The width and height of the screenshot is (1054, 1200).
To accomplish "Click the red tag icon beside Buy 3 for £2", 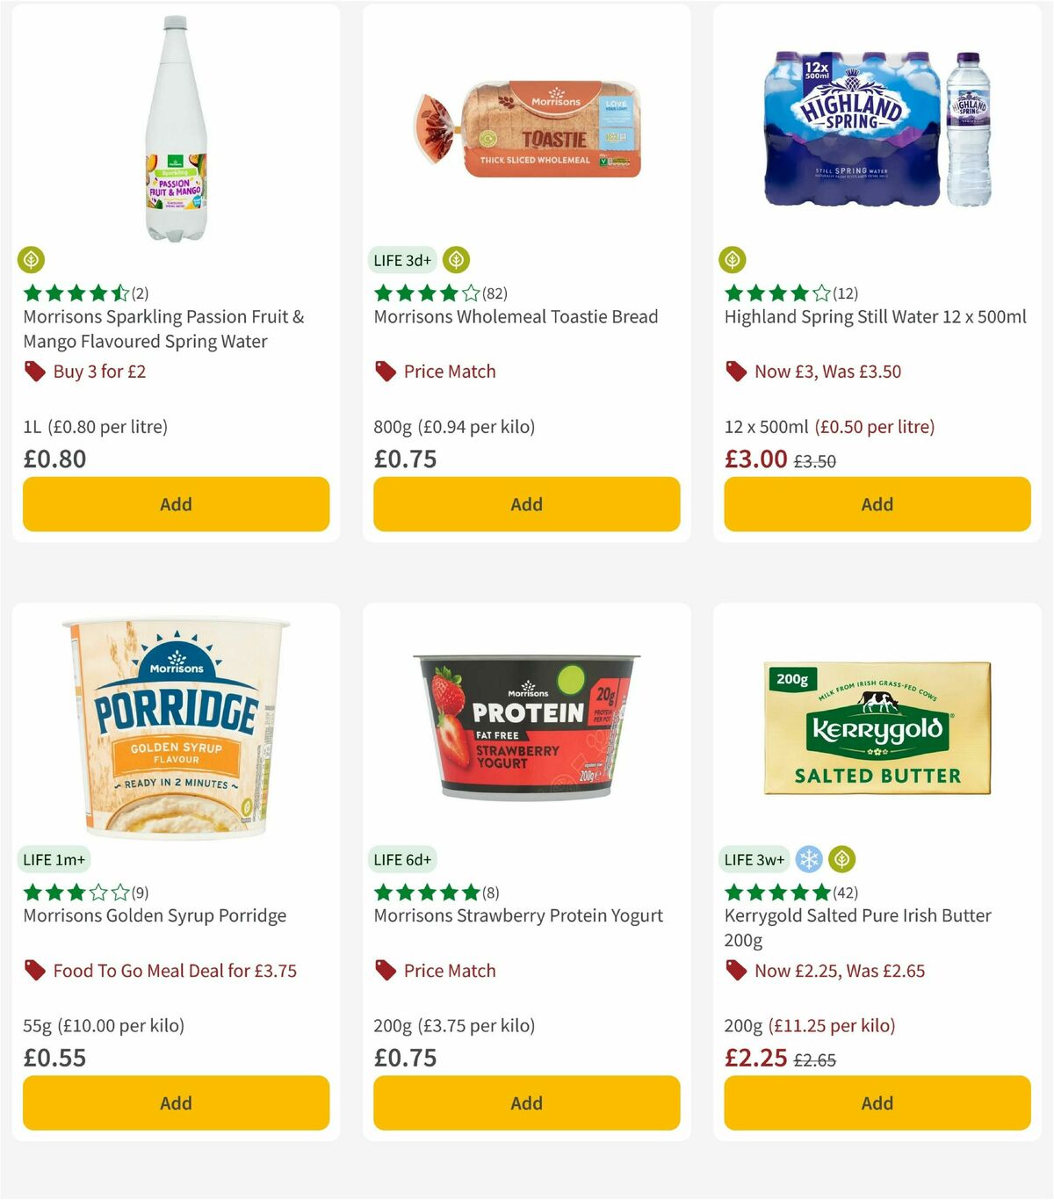I will [35, 372].
